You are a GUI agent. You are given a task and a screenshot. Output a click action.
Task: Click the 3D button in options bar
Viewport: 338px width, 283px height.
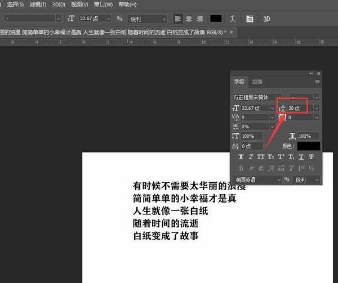tap(267, 19)
